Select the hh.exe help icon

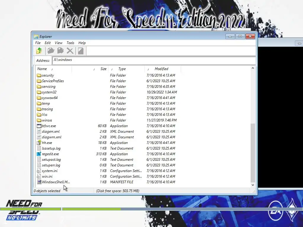[x=39, y=143]
